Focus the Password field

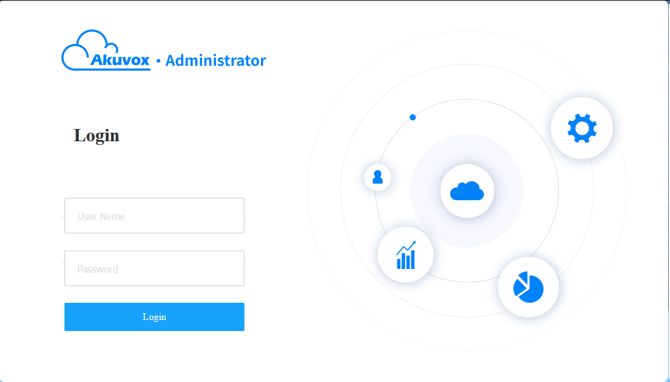click(154, 268)
